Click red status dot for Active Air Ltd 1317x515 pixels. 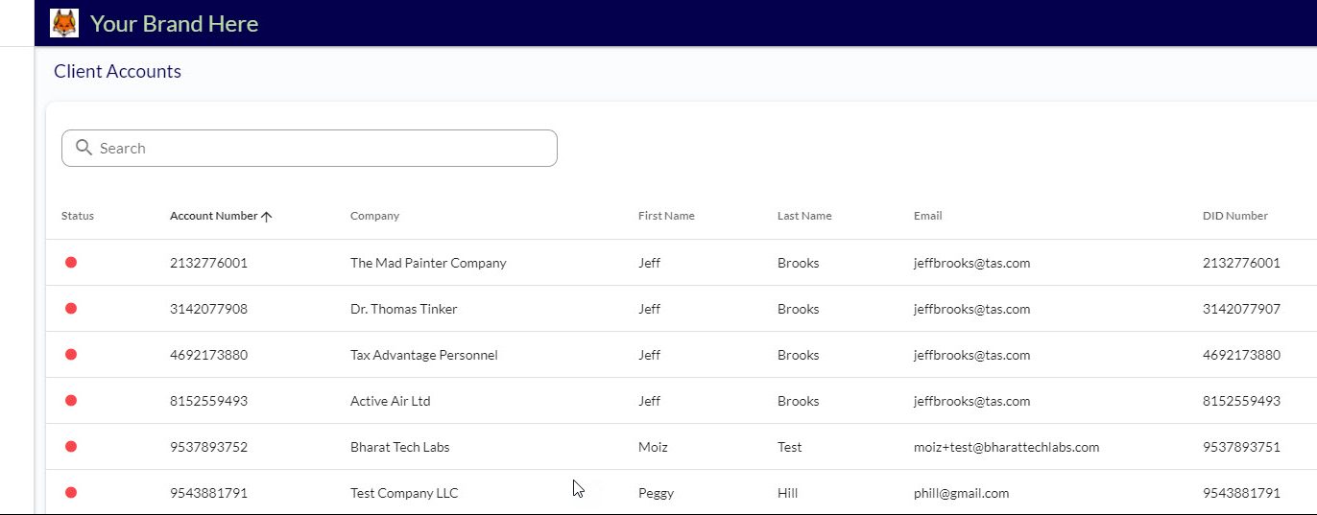(x=71, y=401)
